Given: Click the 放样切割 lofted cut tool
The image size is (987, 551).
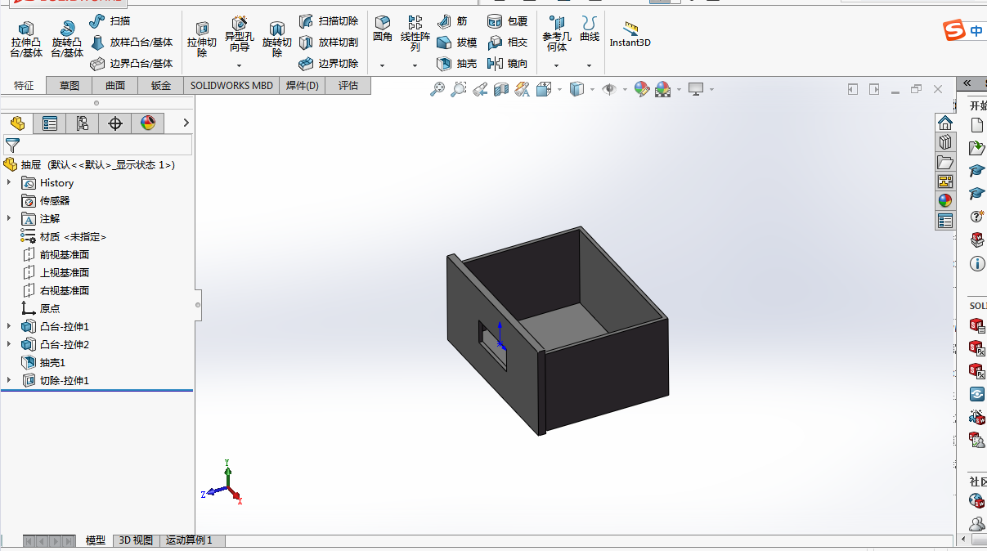Looking at the screenshot, I should 329,42.
